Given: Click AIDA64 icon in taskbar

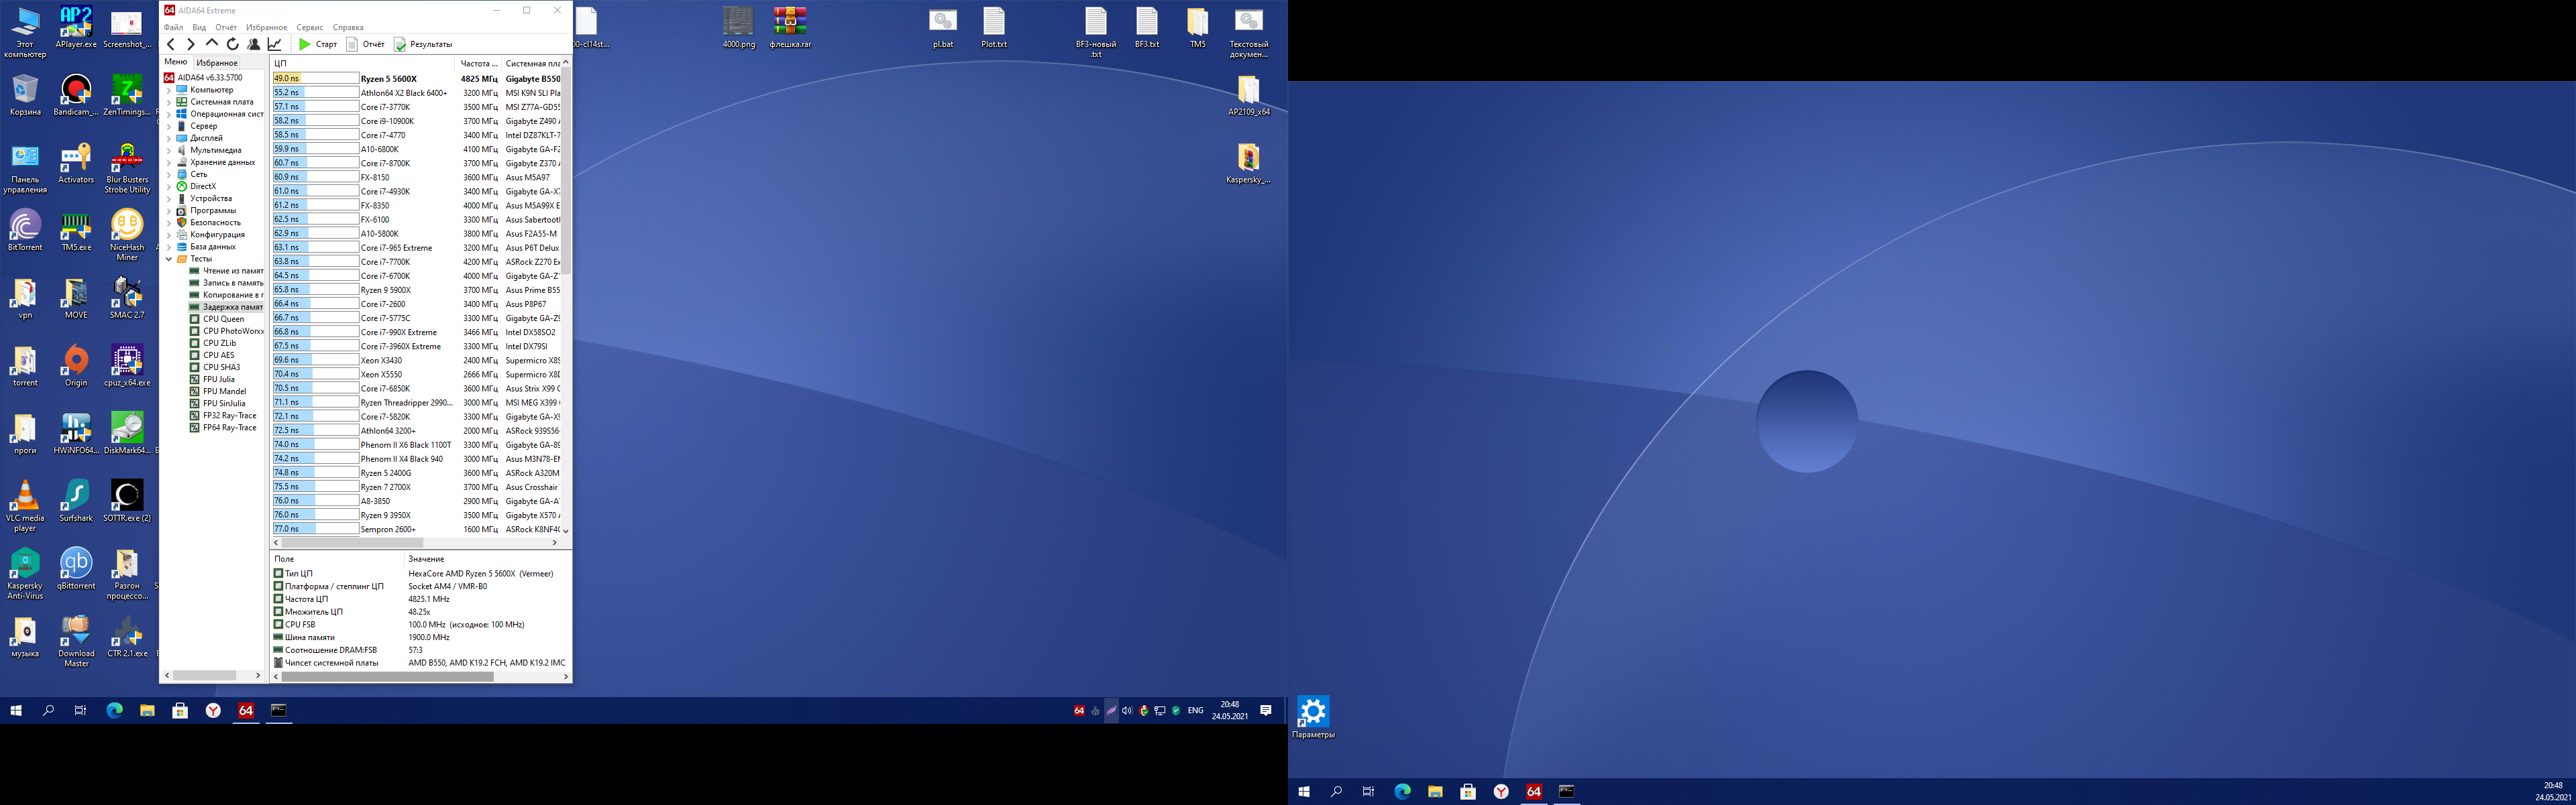Looking at the screenshot, I should (x=246, y=710).
